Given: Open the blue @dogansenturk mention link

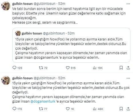Looking at the screenshot, I should [43, 101].
